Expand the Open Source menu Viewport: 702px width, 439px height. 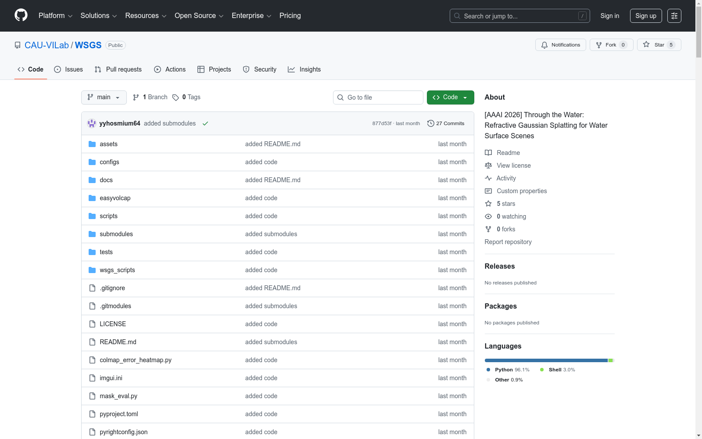pos(199,16)
